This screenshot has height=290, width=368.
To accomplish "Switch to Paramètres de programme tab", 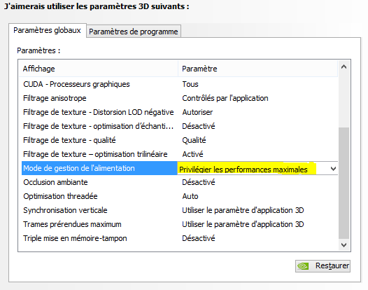I will pos(134,32).
